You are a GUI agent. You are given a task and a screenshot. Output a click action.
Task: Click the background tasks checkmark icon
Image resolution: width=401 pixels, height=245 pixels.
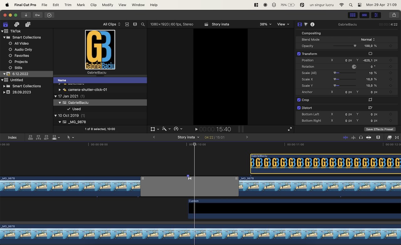coord(49,15)
